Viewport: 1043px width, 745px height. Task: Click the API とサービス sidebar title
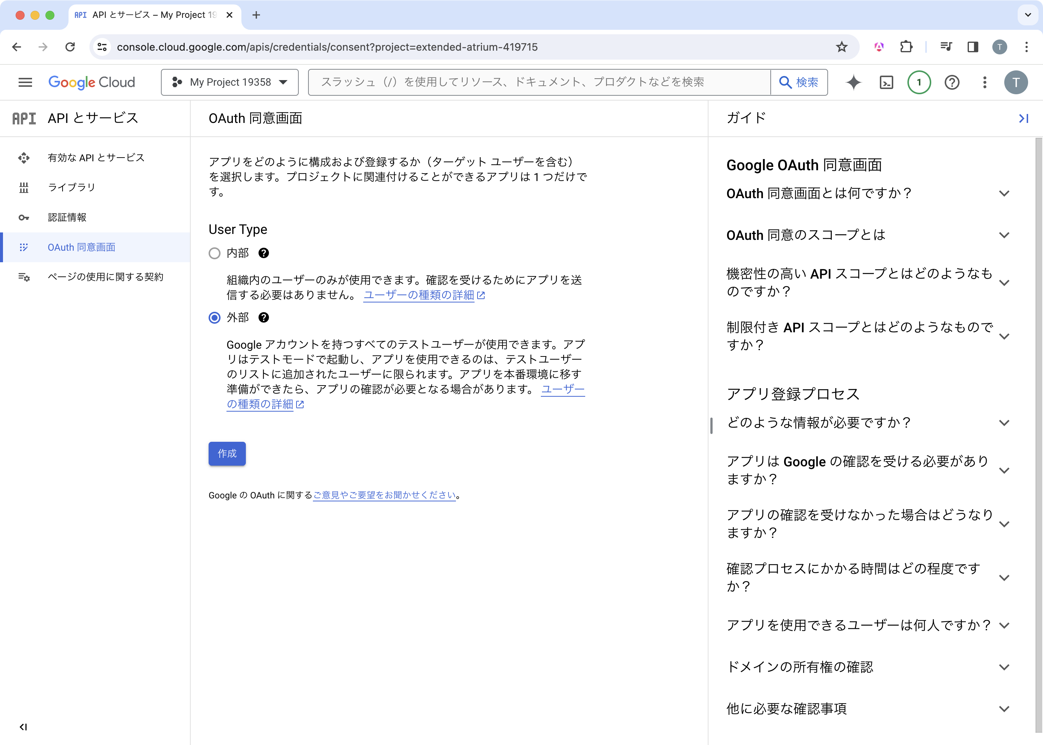[x=93, y=118]
